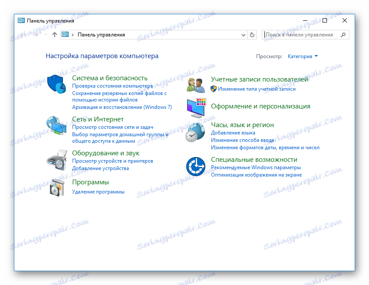Click the UAC shield icon beside Изменение типа учетной записи
The width and height of the screenshot is (369, 285).
(214, 89)
